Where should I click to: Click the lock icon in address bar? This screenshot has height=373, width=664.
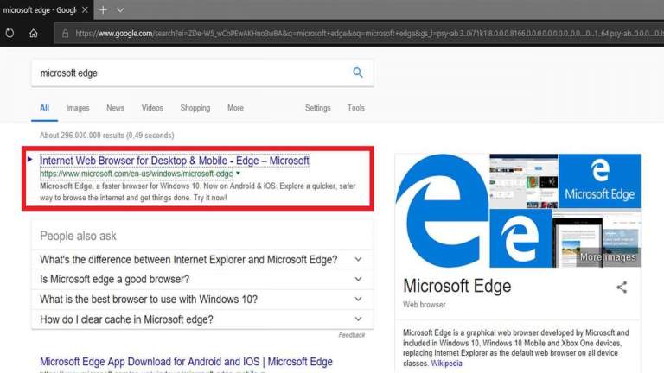tap(65, 33)
